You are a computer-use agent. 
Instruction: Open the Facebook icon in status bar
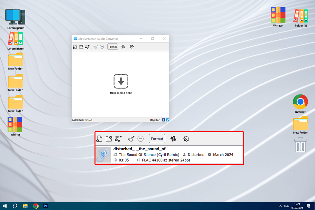pos(163,120)
